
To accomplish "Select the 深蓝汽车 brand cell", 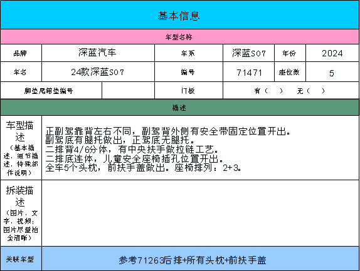I will click(x=98, y=53).
